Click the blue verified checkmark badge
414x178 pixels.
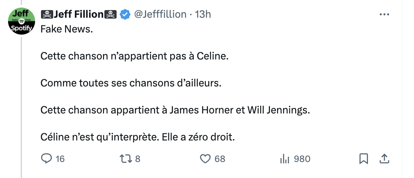(x=125, y=14)
